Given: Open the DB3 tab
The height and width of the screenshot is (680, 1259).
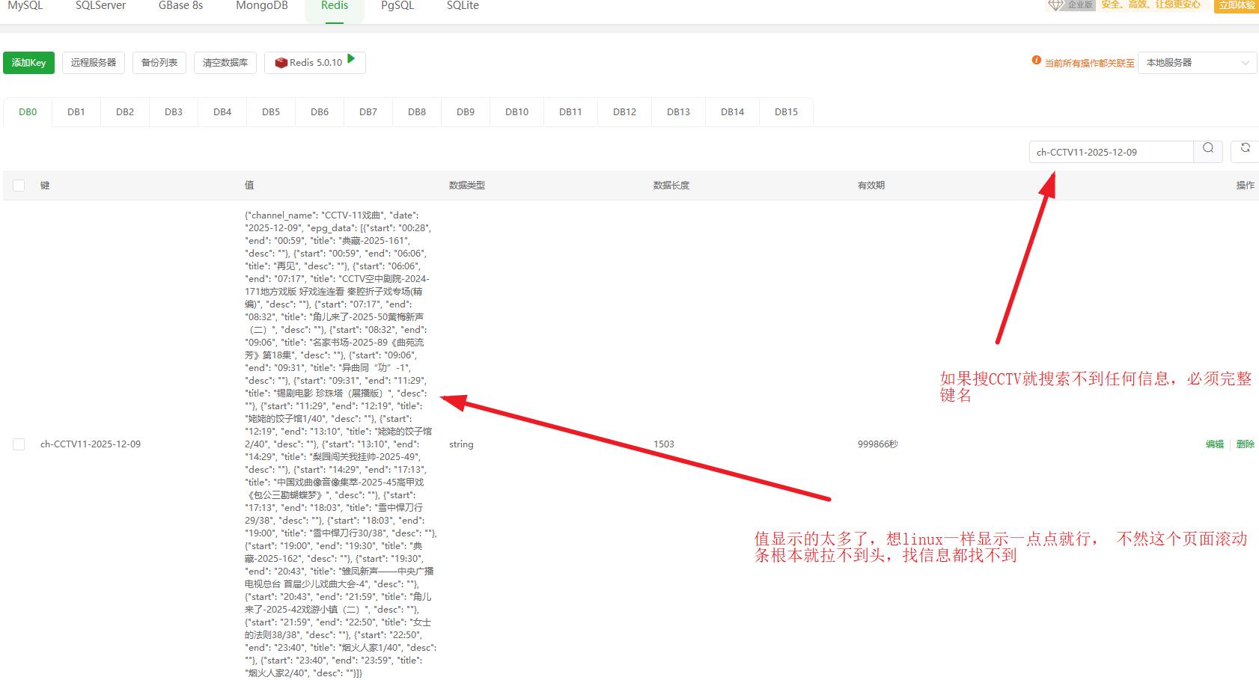Looking at the screenshot, I should pyautogui.click(x=174, y=112).
